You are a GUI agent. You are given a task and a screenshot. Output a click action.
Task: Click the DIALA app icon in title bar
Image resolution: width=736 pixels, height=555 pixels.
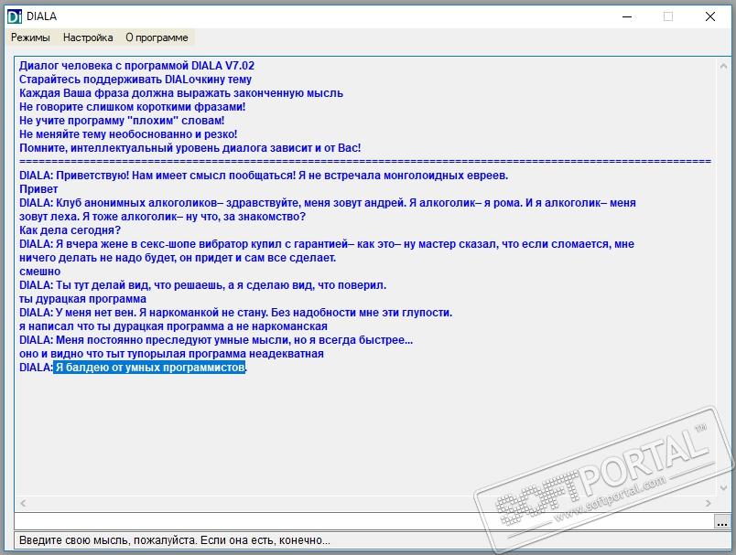(x=15, y=16)
